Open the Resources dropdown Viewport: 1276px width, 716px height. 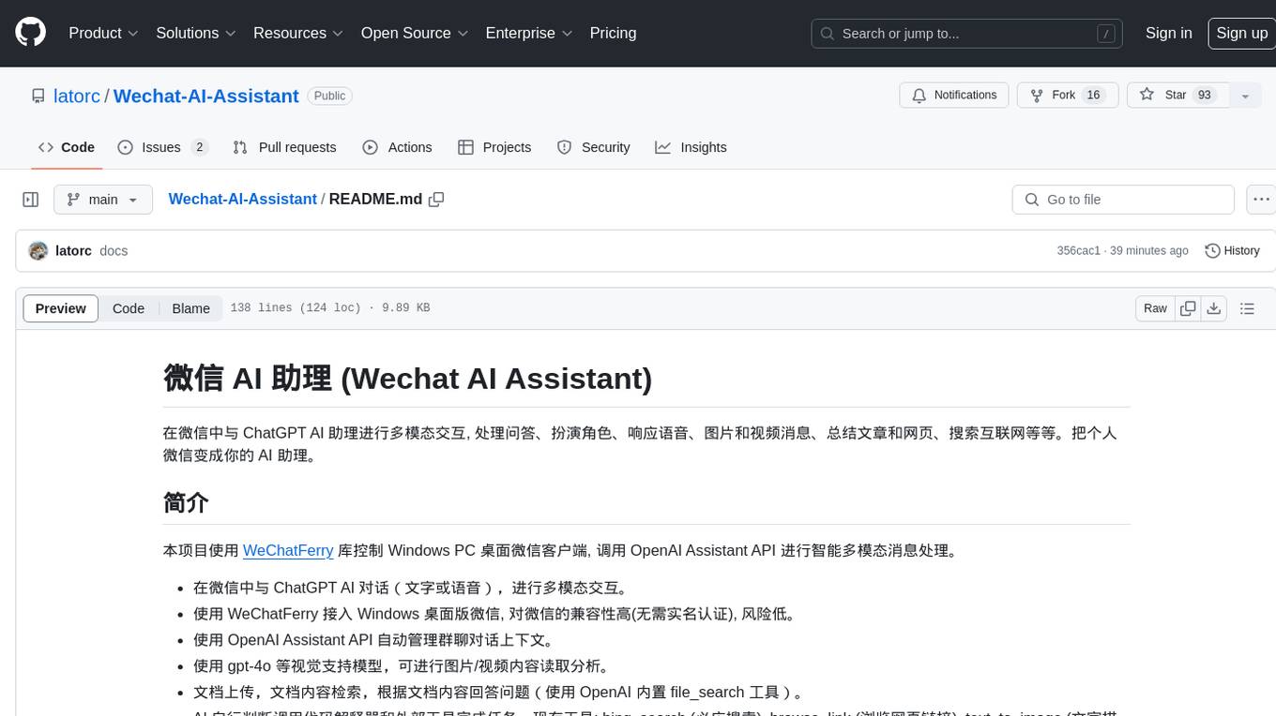(x=297, y=33)
